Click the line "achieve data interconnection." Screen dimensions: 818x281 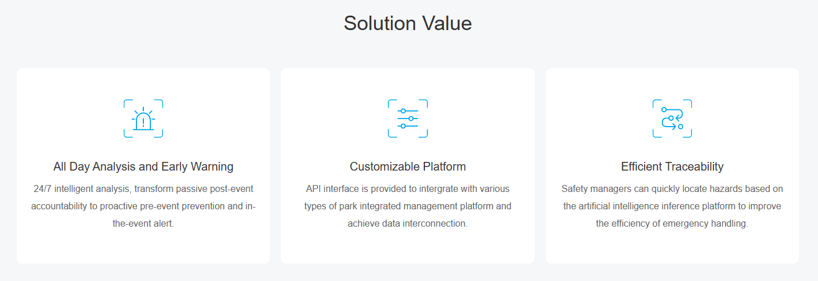(408, 224)
